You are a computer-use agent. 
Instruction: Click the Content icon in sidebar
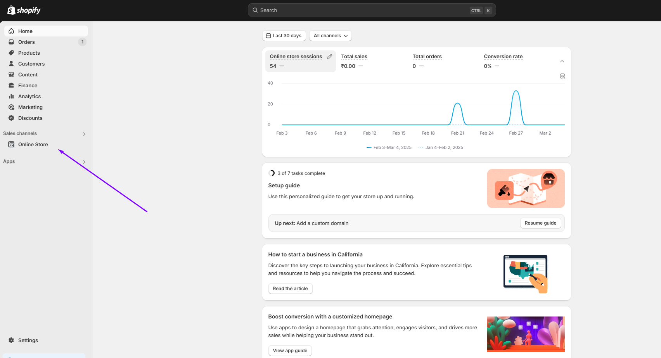pyautogui.click(x=11, y=74)
